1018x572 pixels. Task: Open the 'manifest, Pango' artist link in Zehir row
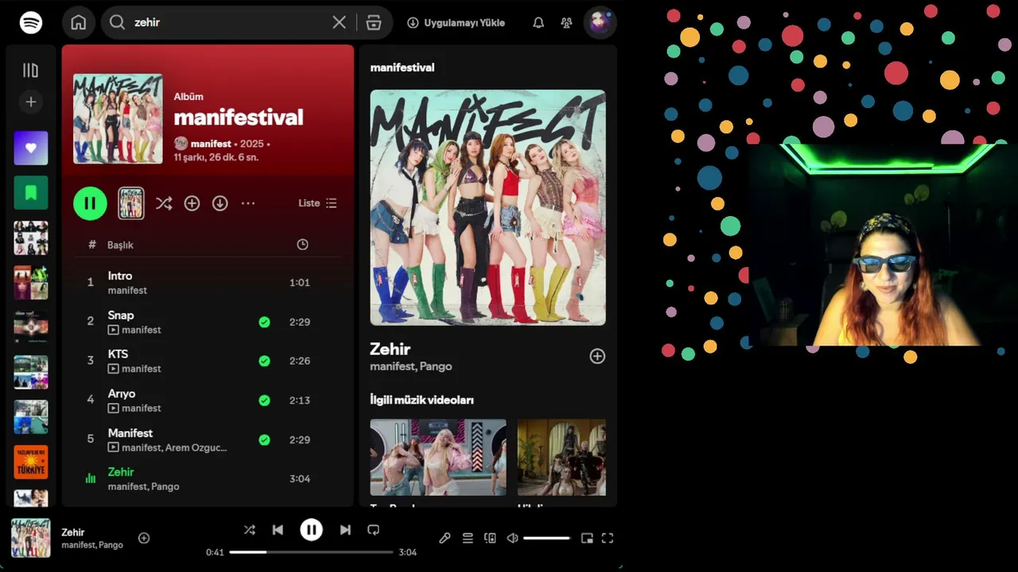(x=144, y=486)
